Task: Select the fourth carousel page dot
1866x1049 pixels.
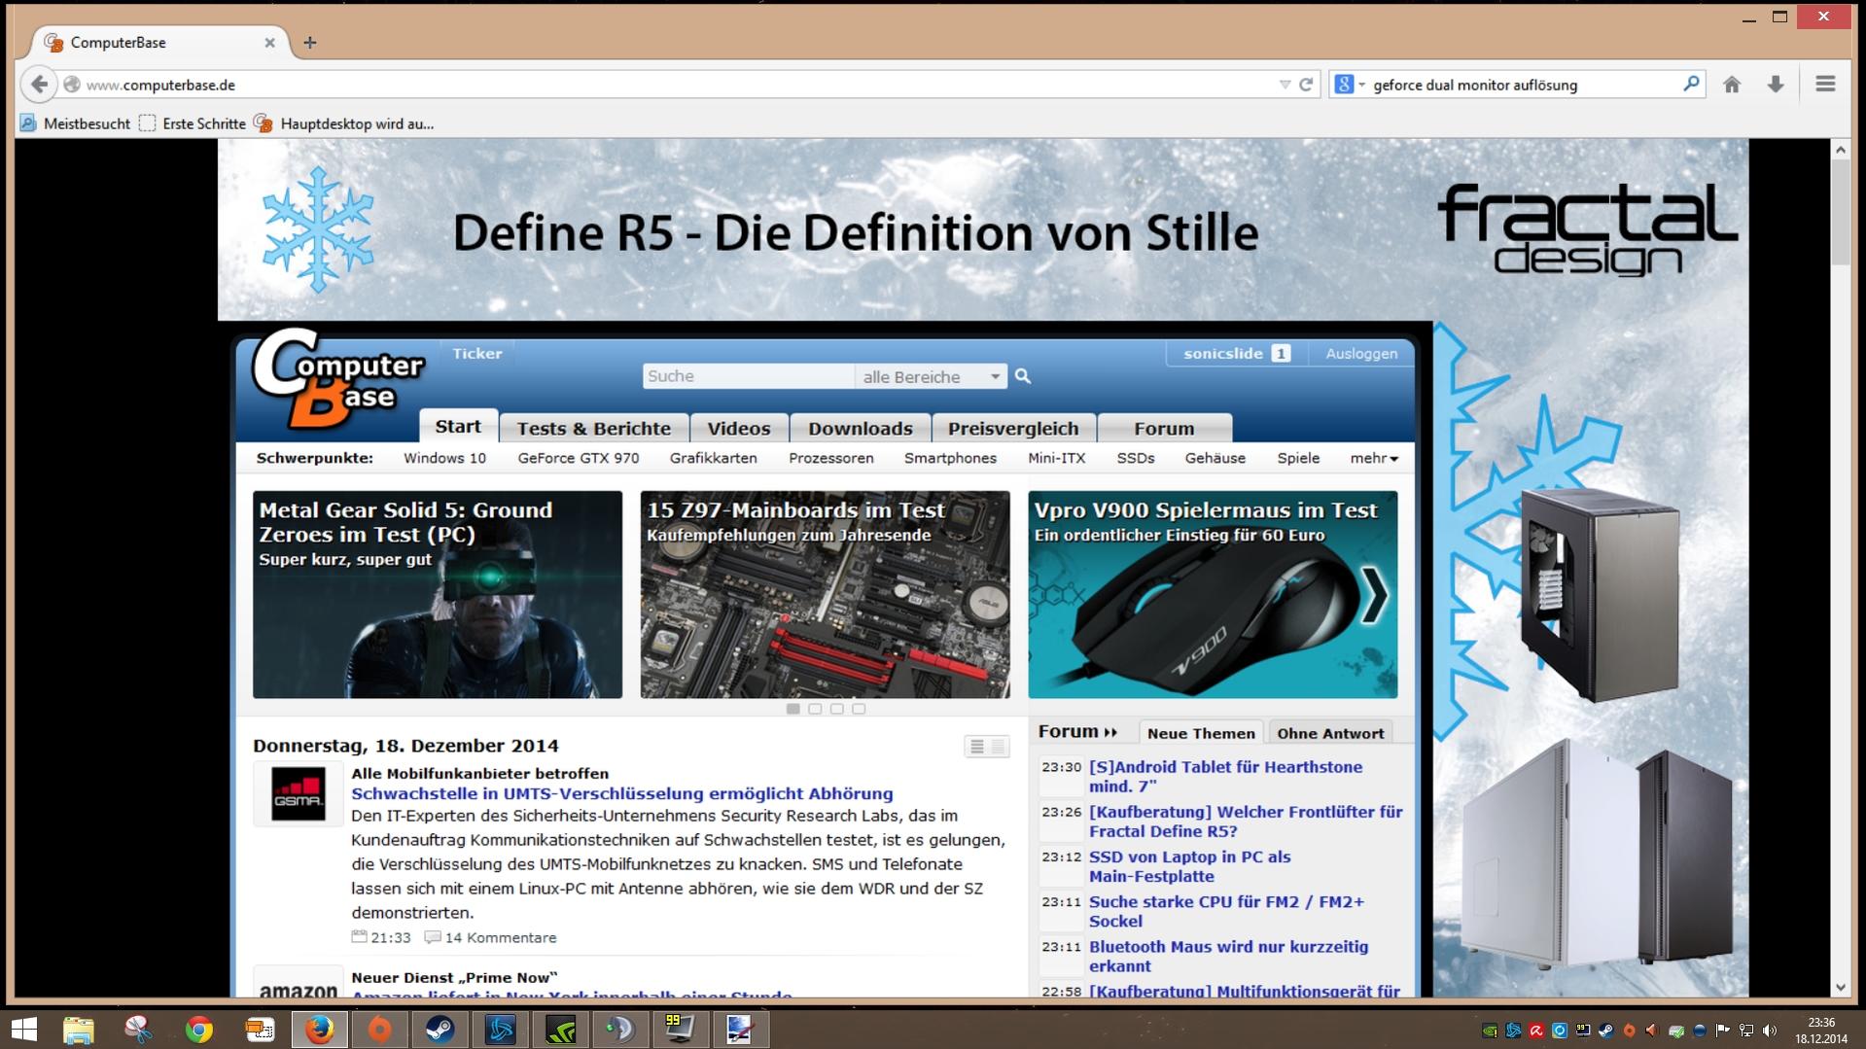Action: pyautogui.click(x=859, y=709)
